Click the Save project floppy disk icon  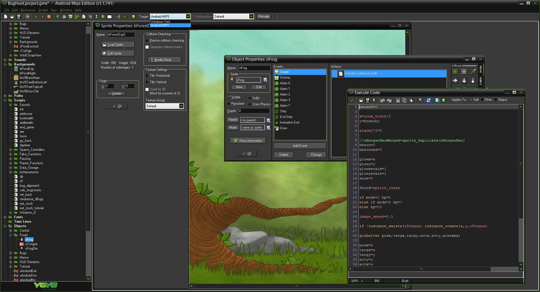pos(18,17)
